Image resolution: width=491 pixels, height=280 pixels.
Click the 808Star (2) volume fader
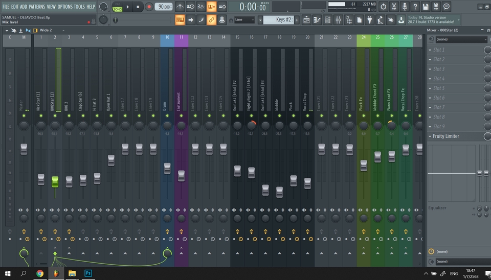pyautogui.click(x=55, y=182)
